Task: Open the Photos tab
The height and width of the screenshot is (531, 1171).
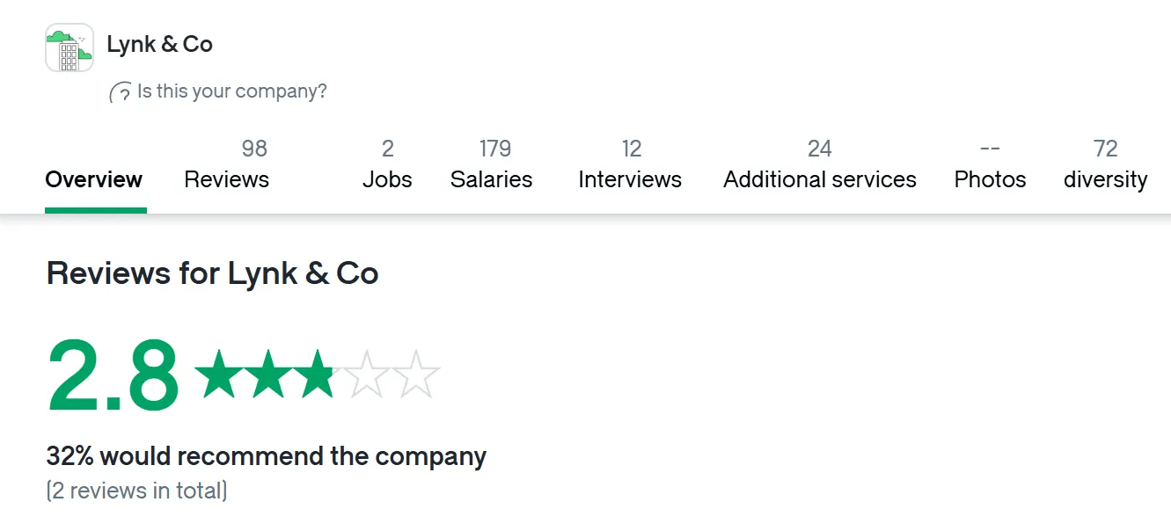Action: click(x=991, y=164)
